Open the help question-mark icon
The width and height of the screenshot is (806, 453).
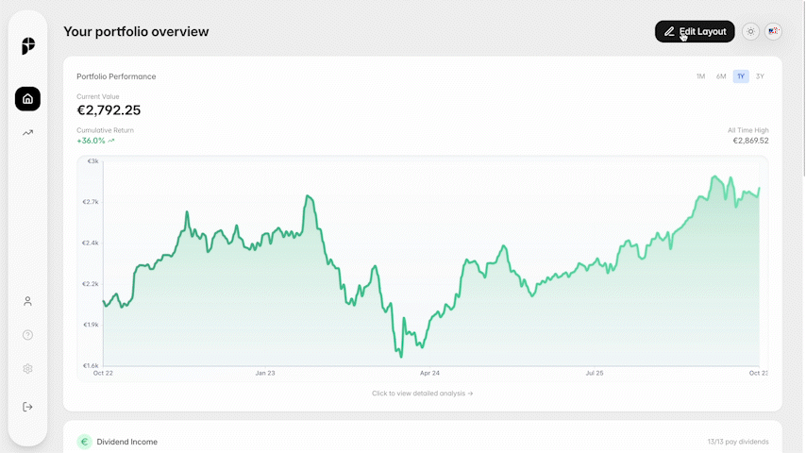[x=27, y=335]
